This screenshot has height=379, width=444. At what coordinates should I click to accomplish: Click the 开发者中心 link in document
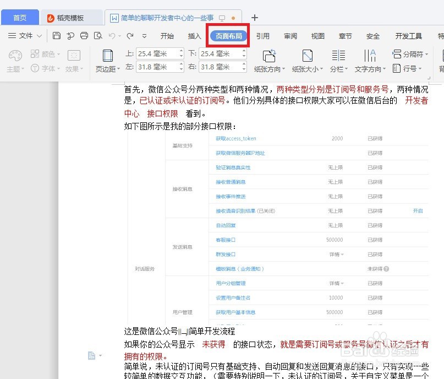point(417,101)
